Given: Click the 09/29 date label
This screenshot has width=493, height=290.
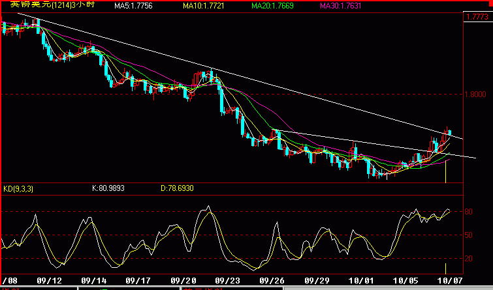Looking at the screenshot, I should tap(317, 280).
